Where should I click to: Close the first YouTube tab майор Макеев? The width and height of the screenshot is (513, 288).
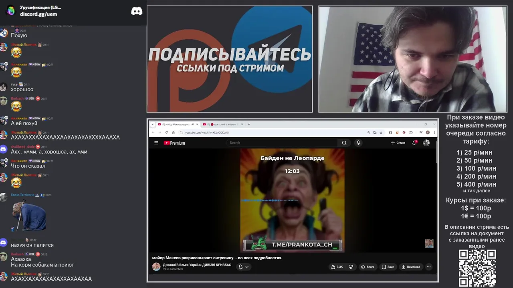click(x=197, y=124)
